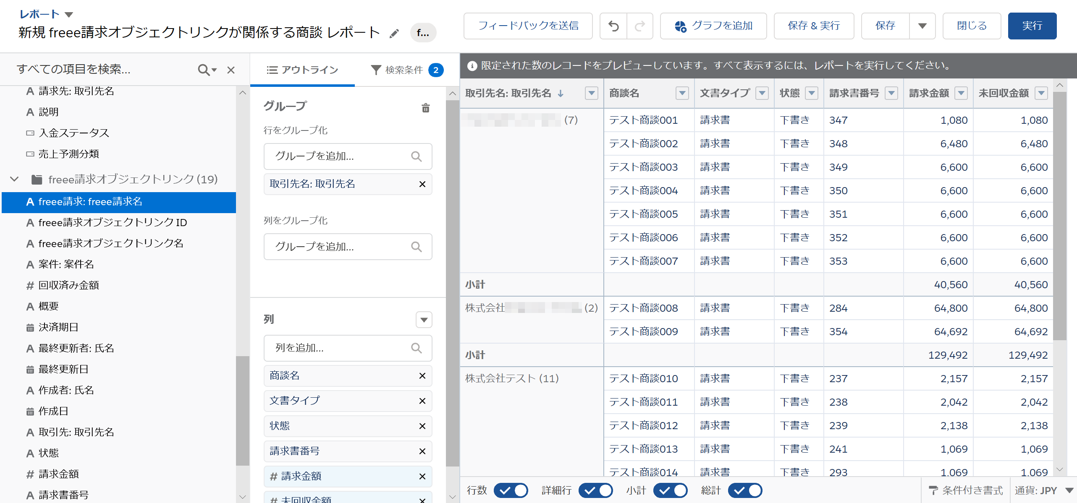Open 請求書番号 column header menu
This screenshot has width=1077, height=503.
(x=891, y=93)
